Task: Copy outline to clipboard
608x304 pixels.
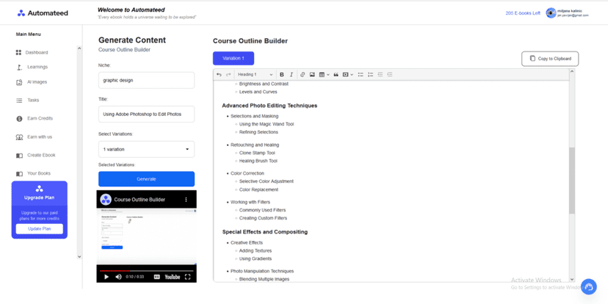Action: [x=550, y=59]
